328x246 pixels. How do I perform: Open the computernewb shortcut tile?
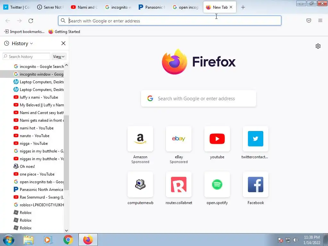point(140,184)
